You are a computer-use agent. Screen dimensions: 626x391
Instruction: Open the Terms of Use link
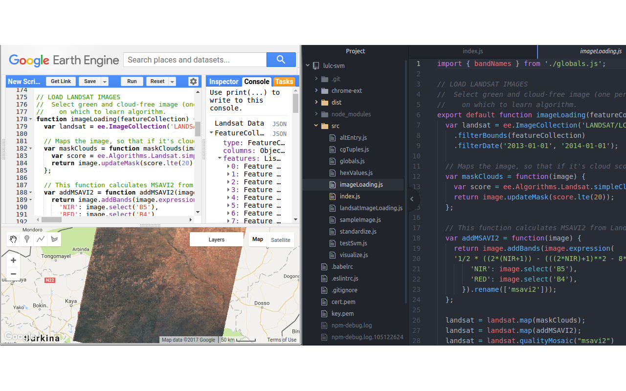tap(282, 340)
